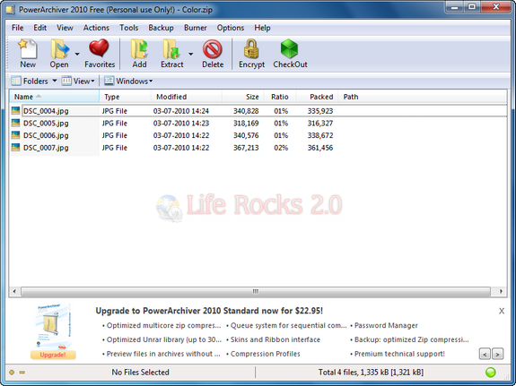The height and width of the screenshot is (386, 516).
Task: Add files with the Add icon
Action: (139, 49)
